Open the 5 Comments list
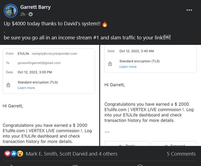Viewport: 201px width, 166px height. [x=181, y=154]
